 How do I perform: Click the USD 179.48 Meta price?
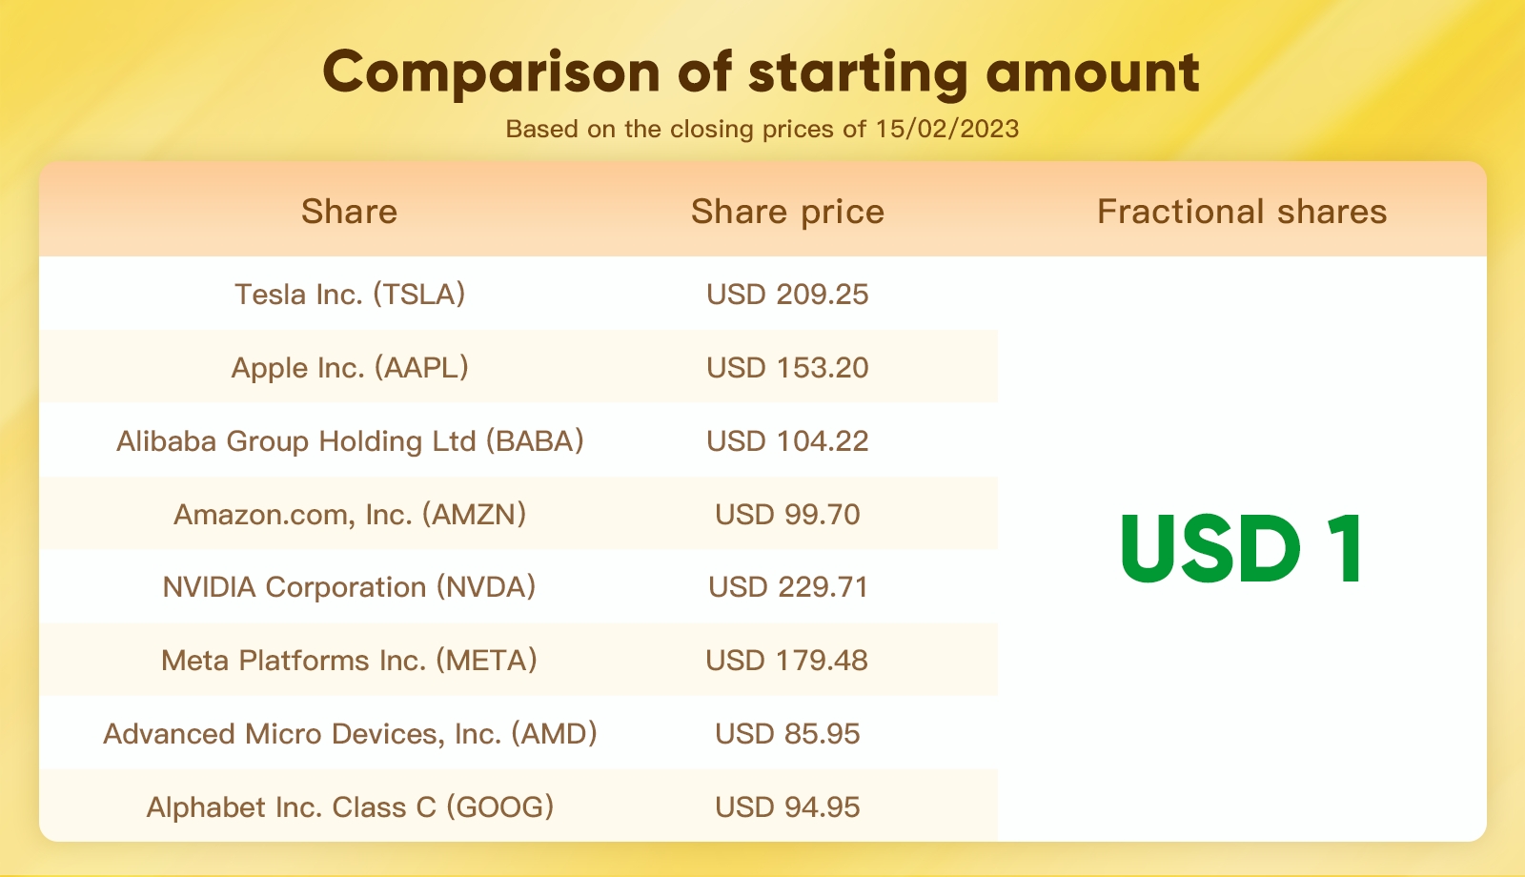point(787,660)
